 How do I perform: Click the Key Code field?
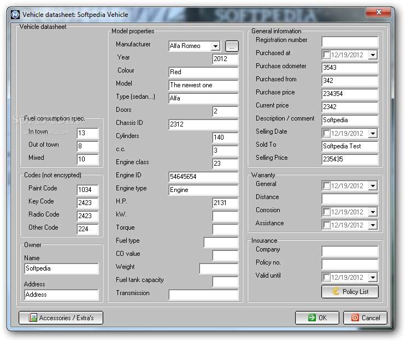[x=87, y=203]
